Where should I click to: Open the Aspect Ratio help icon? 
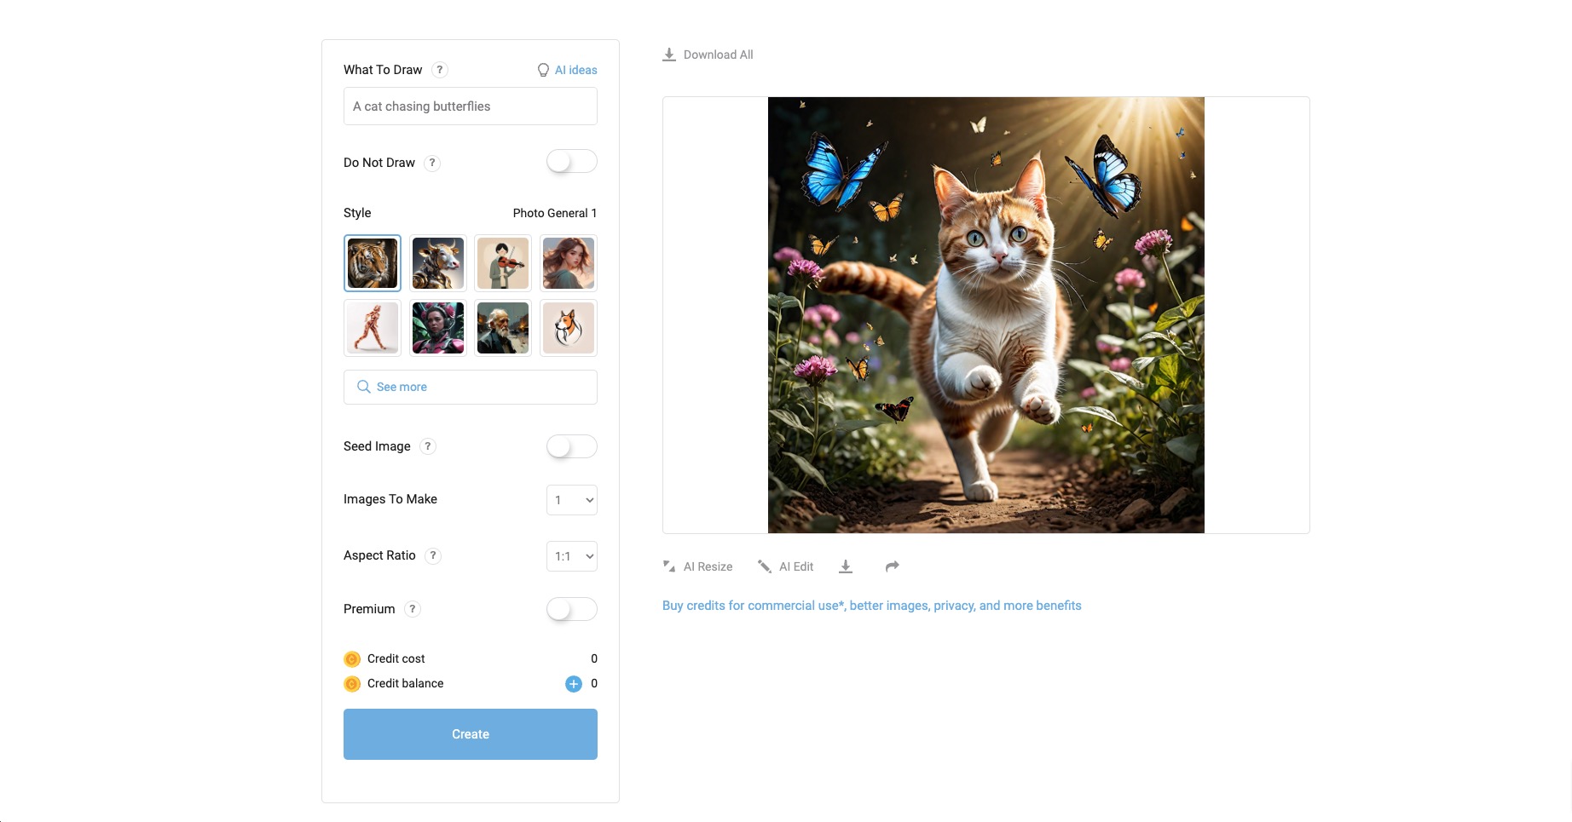coord(433,555)
